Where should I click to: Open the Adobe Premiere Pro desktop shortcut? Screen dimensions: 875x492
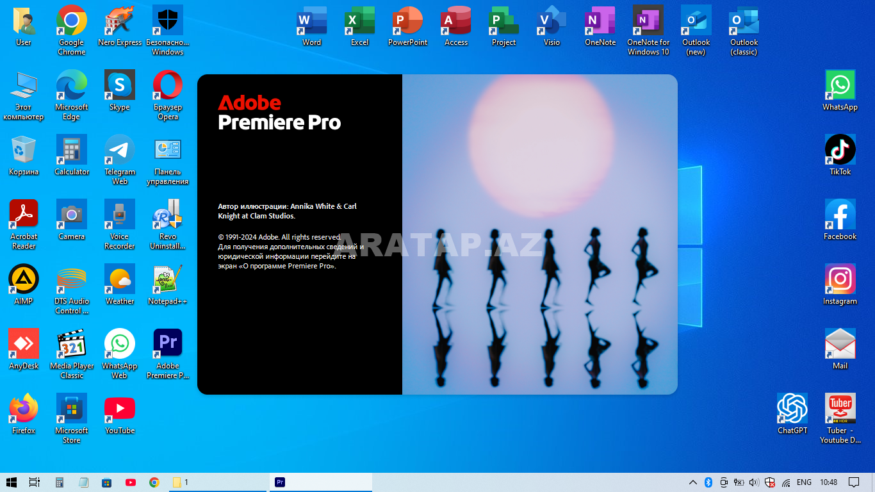click(168, 354)
